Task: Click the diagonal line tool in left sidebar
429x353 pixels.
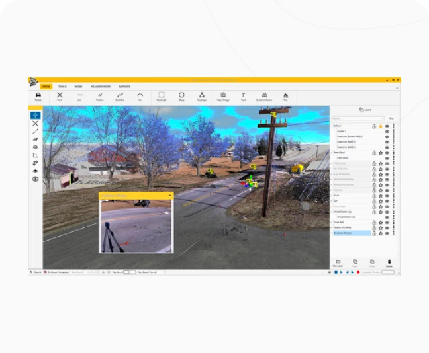Action: [35, 132]
